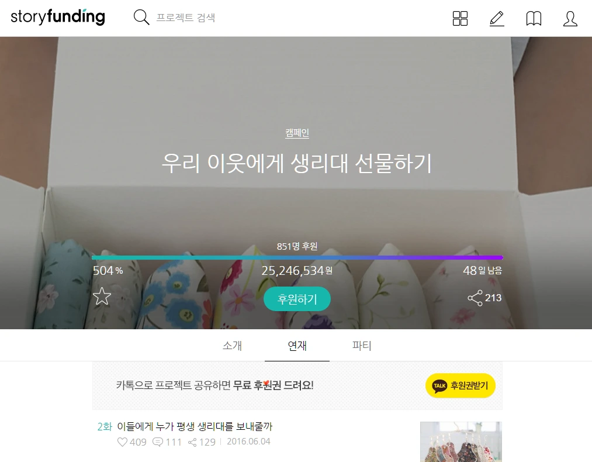Image resolution: width=592 pixels, height=462 pixels.
Task: Switch to the 파티 tab
Action: [x=362, y=345]
